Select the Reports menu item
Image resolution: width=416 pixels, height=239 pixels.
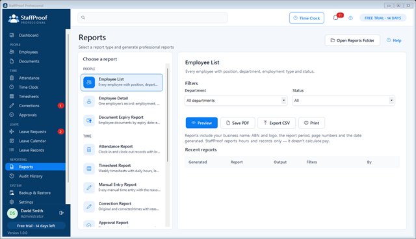pyautogui.click(x=35, y=167)
